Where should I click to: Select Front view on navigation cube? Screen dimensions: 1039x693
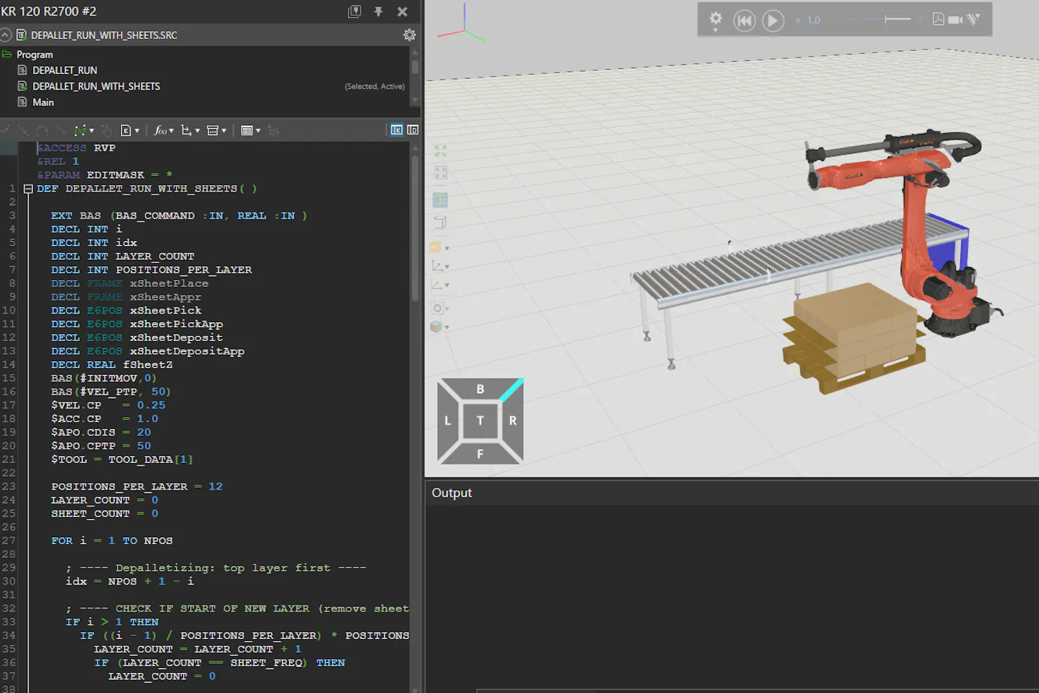(480, 453)
